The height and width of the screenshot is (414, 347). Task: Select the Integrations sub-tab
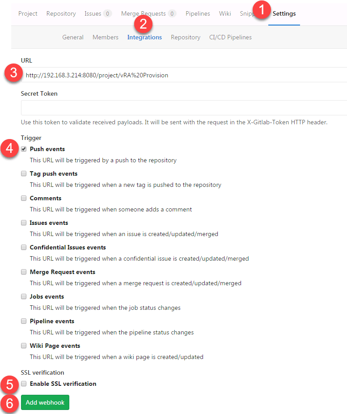coord(144,37)
